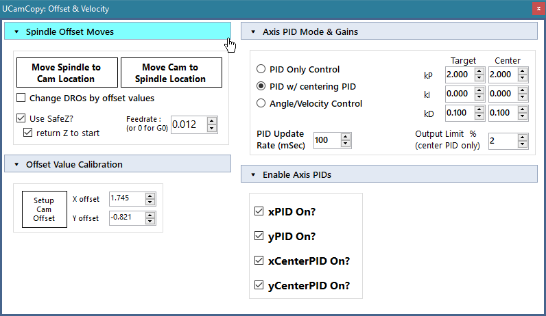The image size is (546, 316).
Task: Increase Target kD with up arrow
Action: click(x=479, y=109)
